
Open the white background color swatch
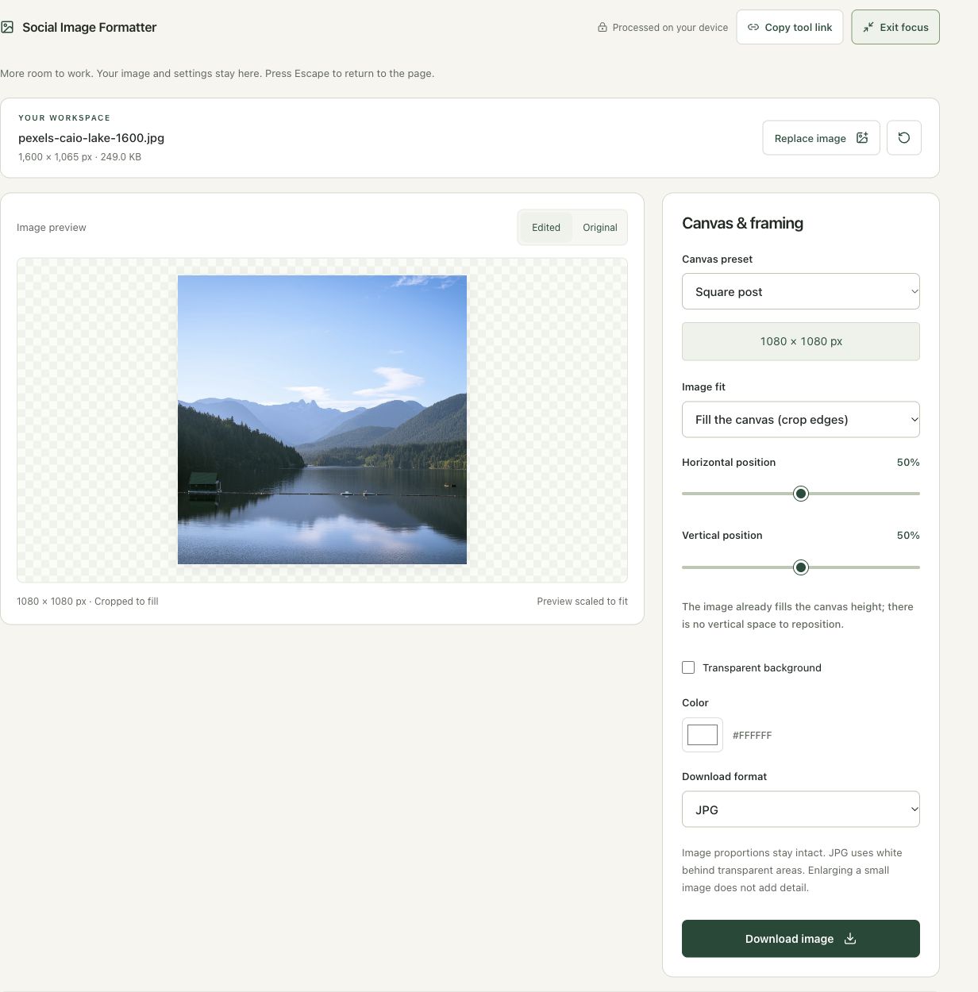(703, 735)
